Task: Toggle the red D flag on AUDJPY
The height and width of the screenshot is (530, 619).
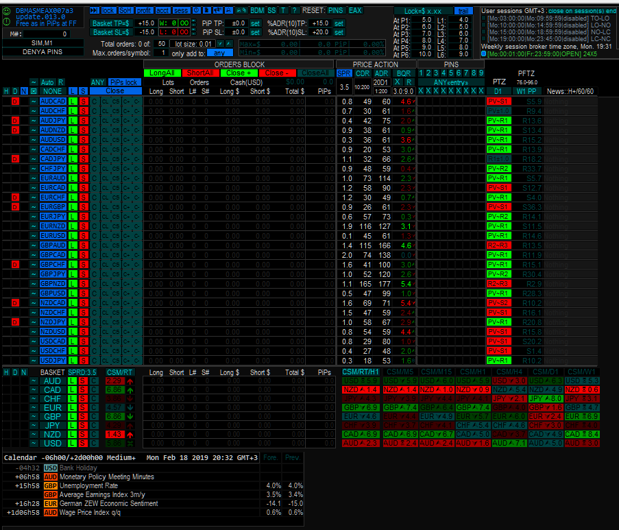Action: [15, 121]
